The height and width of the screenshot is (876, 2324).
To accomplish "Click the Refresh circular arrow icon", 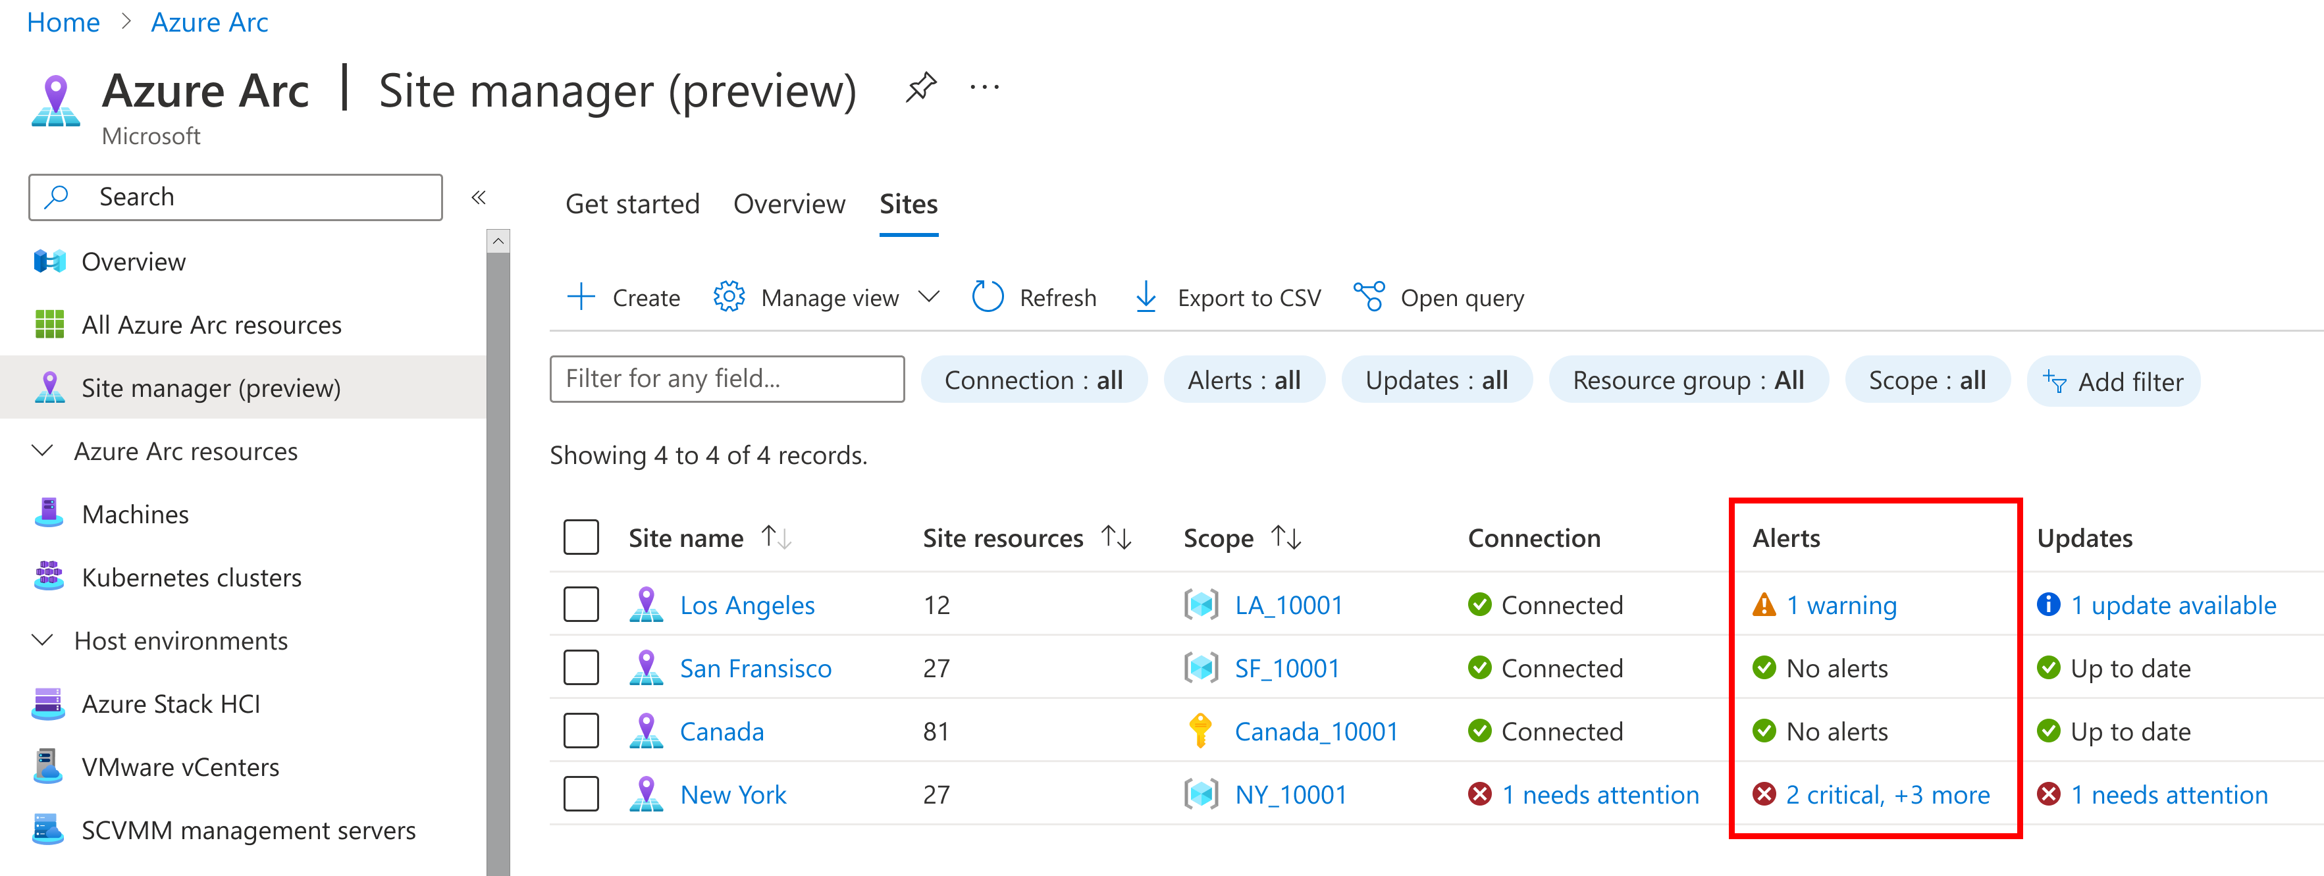I will pyautogui.click(x=987, y=297).
